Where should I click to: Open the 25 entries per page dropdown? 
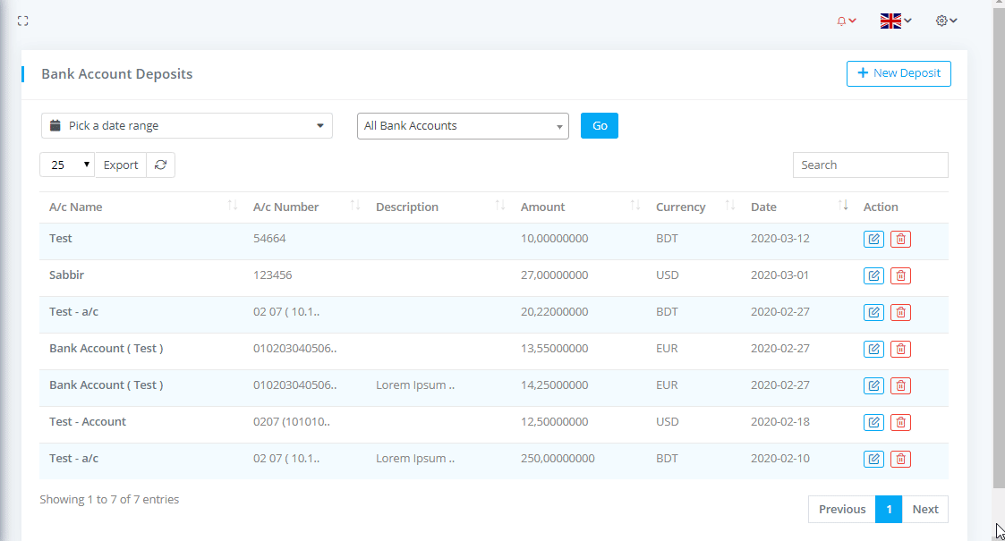(67, 165)
